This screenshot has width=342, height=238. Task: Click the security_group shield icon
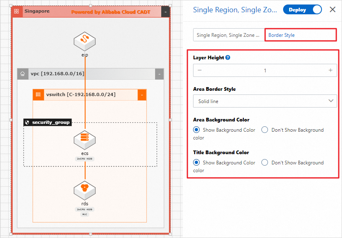27,123
